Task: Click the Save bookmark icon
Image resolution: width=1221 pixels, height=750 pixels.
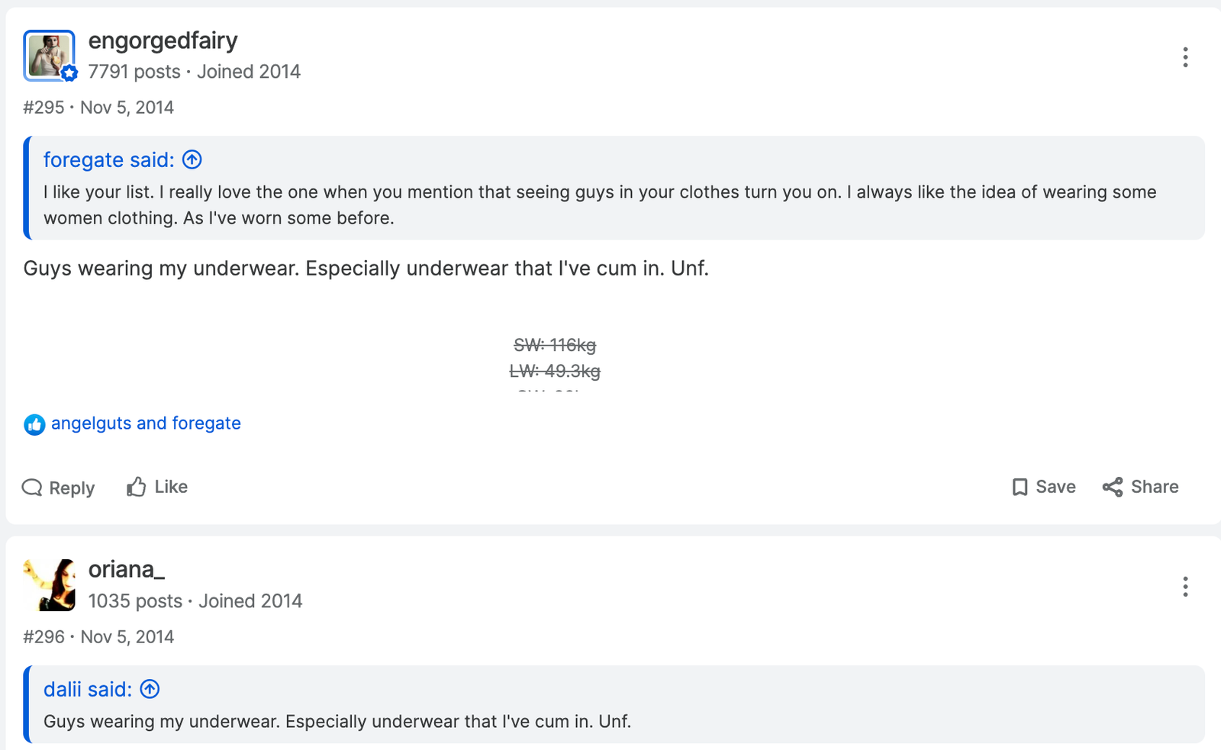Action: tap(1020, 487)
